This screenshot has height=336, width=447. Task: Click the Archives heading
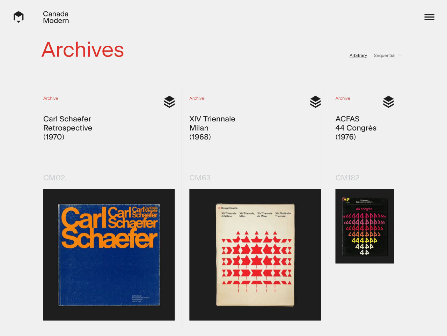pyautogui.click(x=83, y=50)
